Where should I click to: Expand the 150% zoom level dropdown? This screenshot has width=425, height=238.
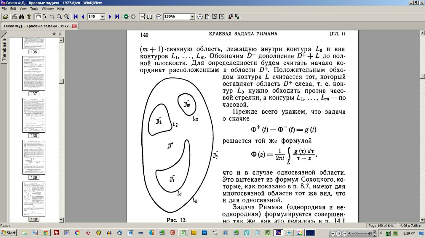[x=192, y=17]
